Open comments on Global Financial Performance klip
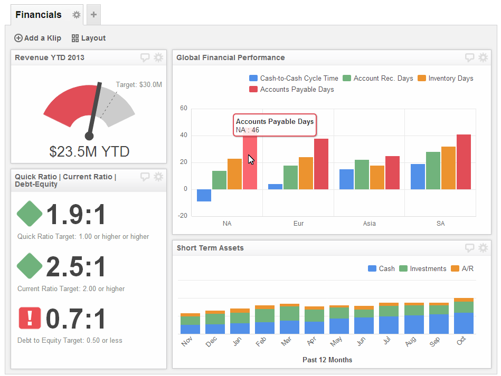This screenshot has height=376, width=501. (x=469, y=57)
